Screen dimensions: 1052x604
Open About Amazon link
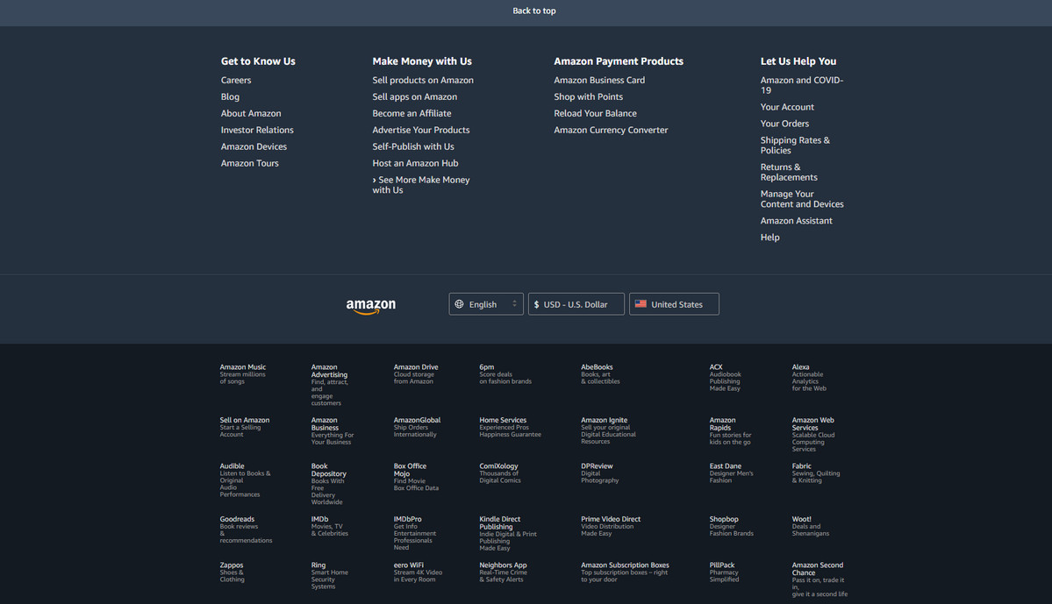[251, 113]
